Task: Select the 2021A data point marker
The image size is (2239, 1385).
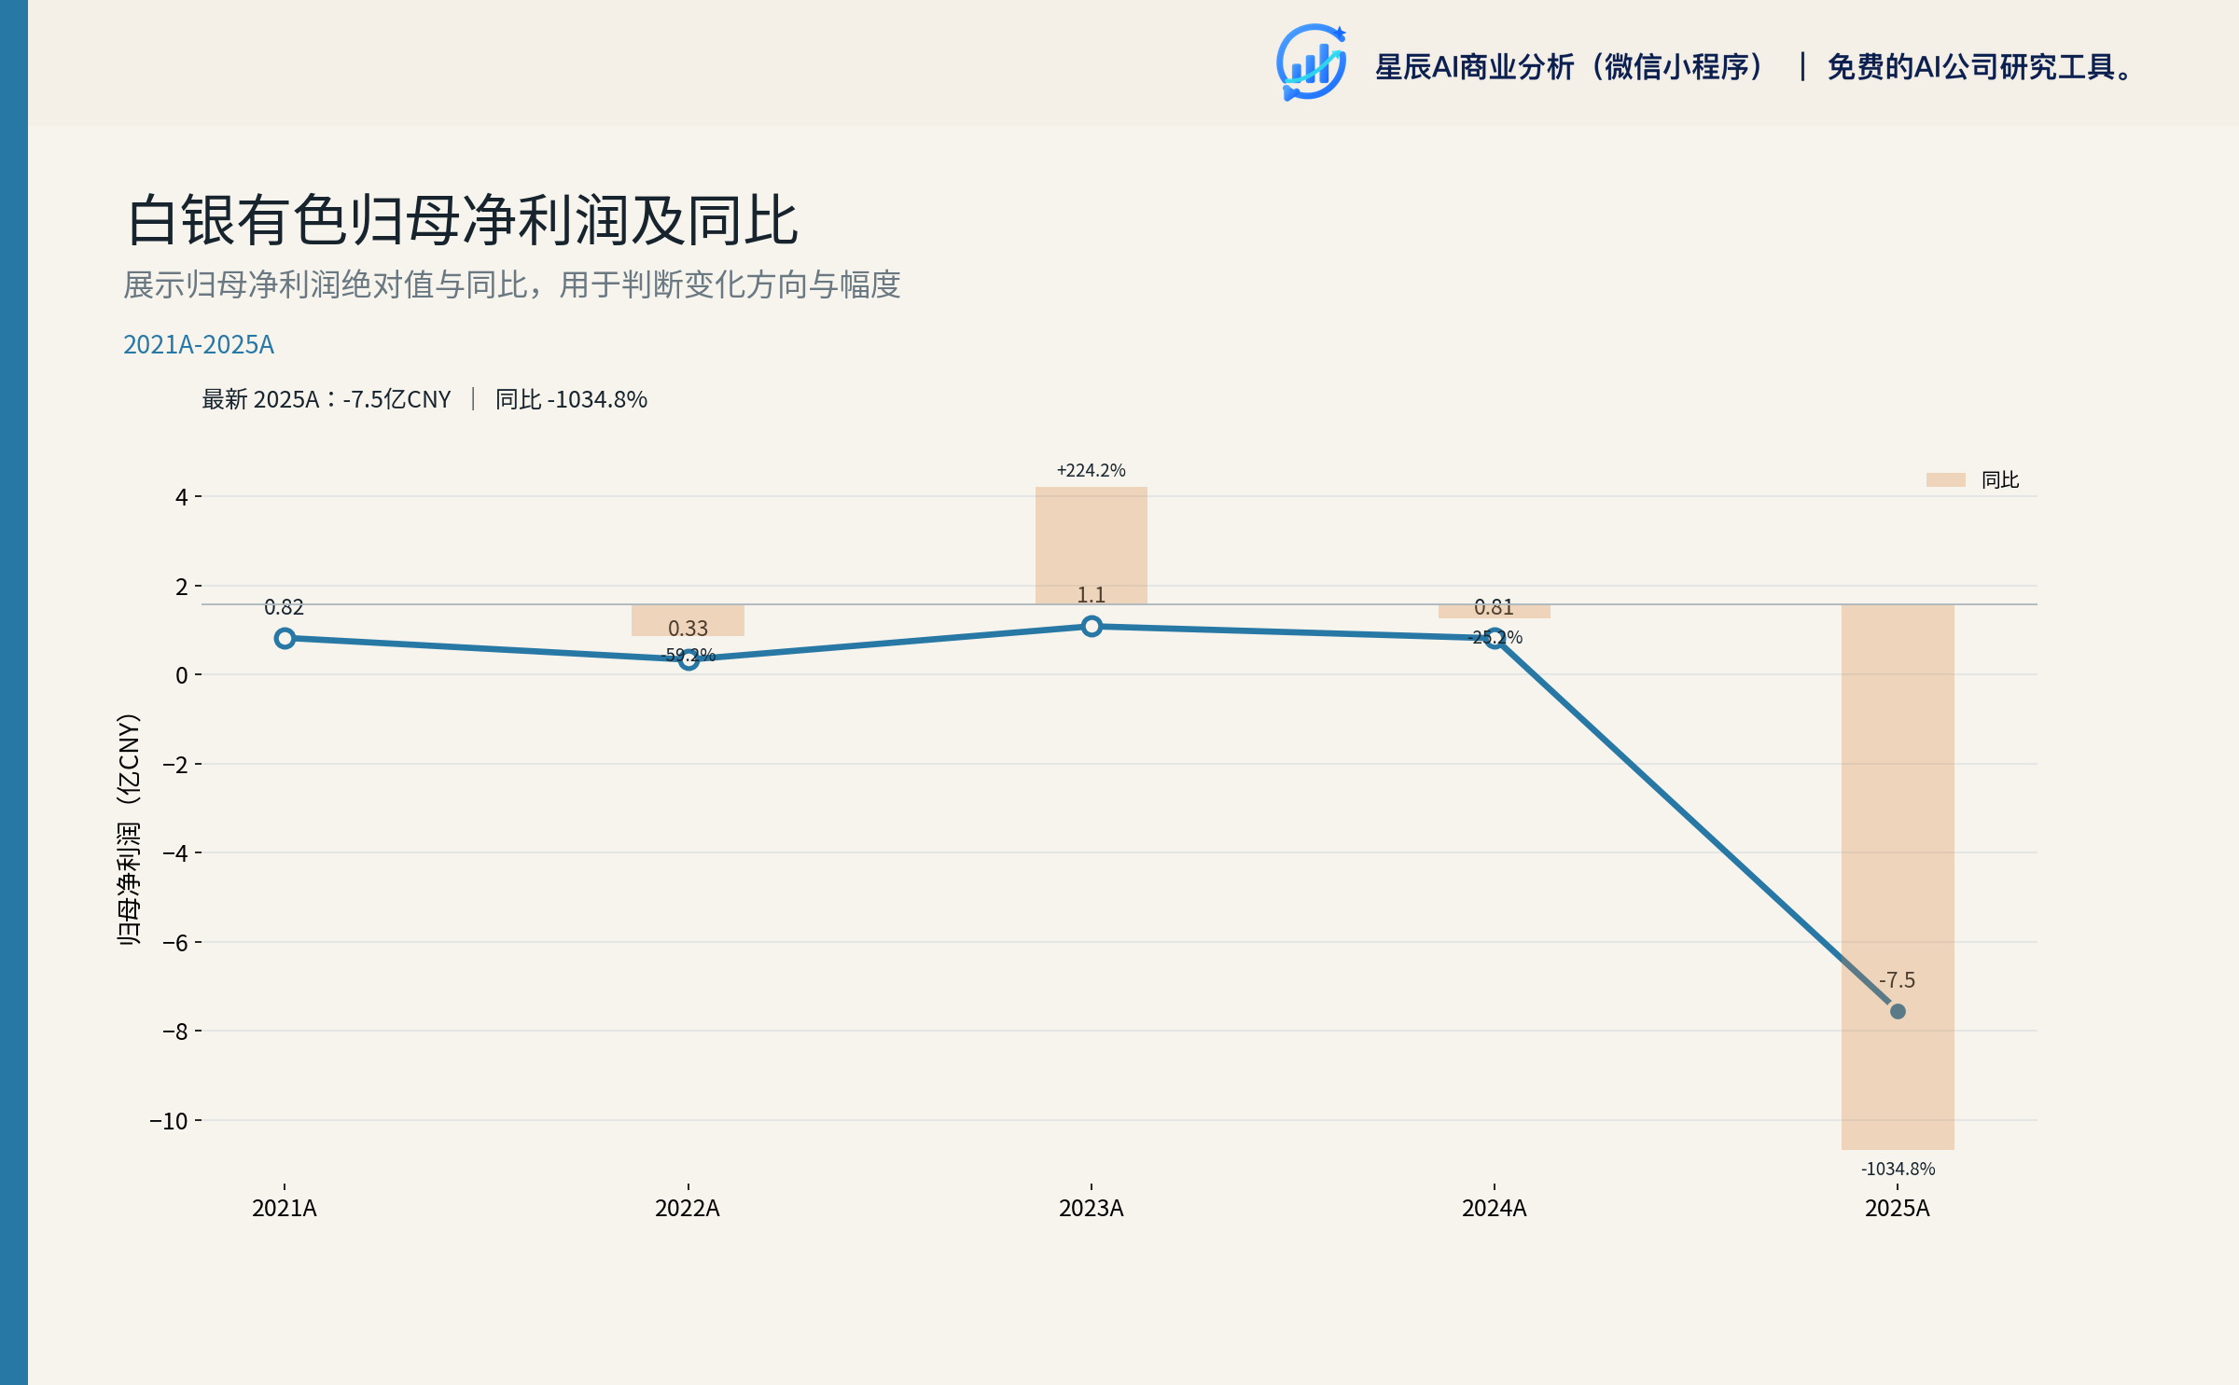Action: point(285,638)
